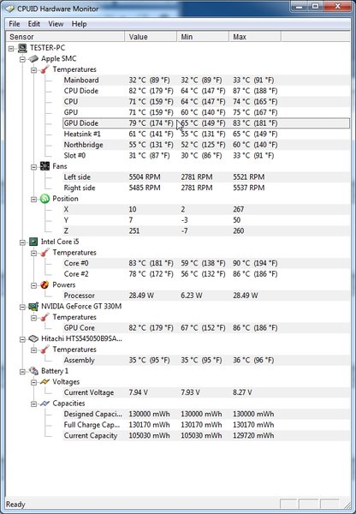Open the File menu
The width and height of the screenshot is (356, 514).
pyautogui.click(x=15, y=24)
